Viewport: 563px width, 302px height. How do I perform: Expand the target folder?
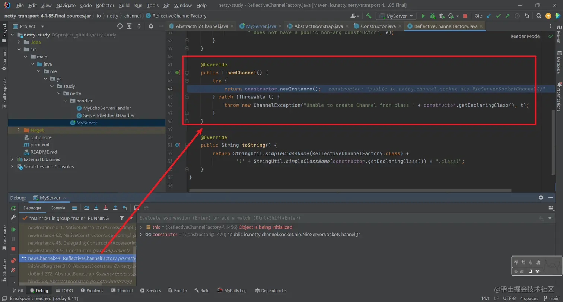19,130
